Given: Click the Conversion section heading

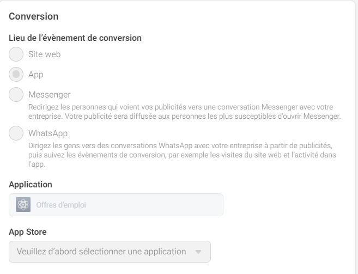Looking at the screenshot, I should click(x=34, y=16).
